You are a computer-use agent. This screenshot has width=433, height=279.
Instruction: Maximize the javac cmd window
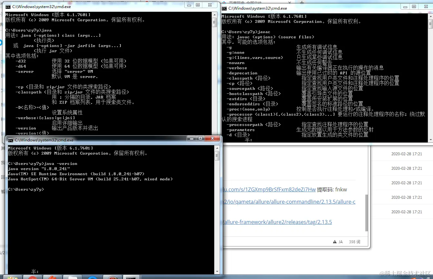pyautogui.click(x=414, y=6)
